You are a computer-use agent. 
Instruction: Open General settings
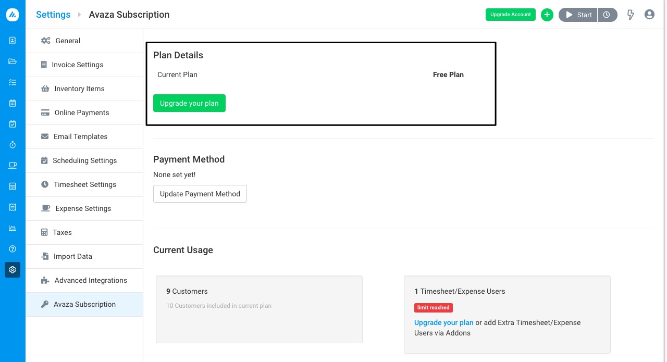(84, 41)
